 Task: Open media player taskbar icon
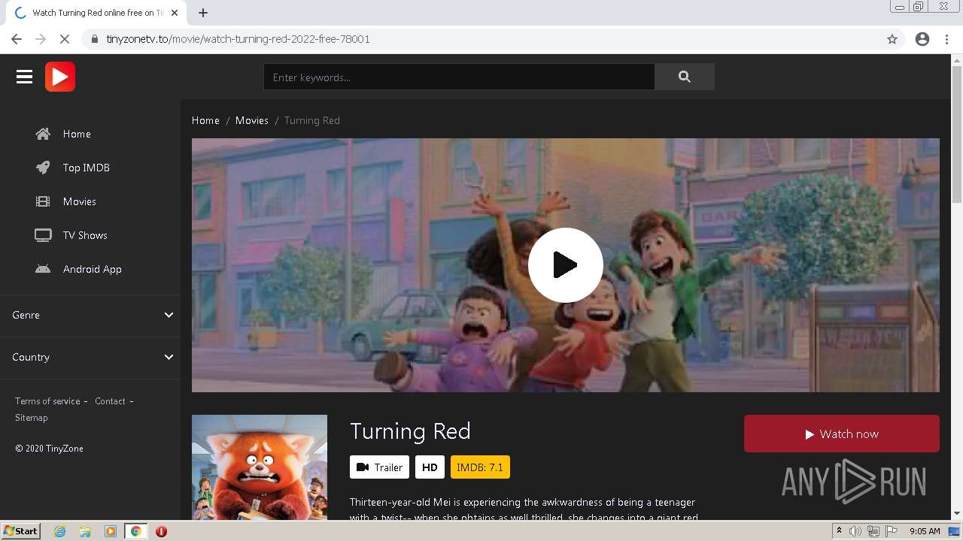(111, 531)
